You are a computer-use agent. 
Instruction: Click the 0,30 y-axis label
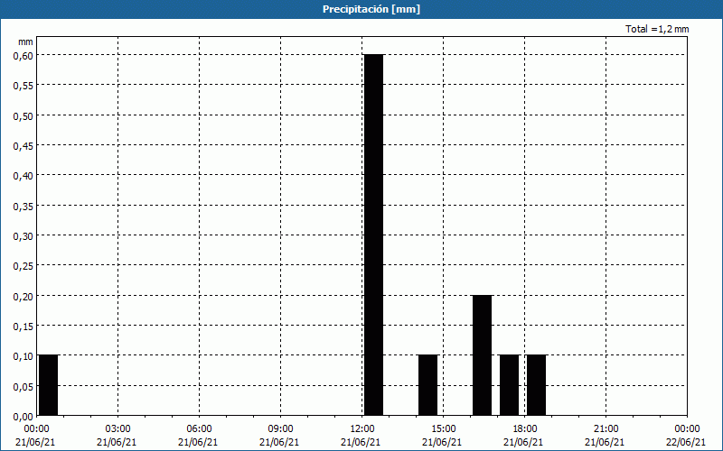23,235
